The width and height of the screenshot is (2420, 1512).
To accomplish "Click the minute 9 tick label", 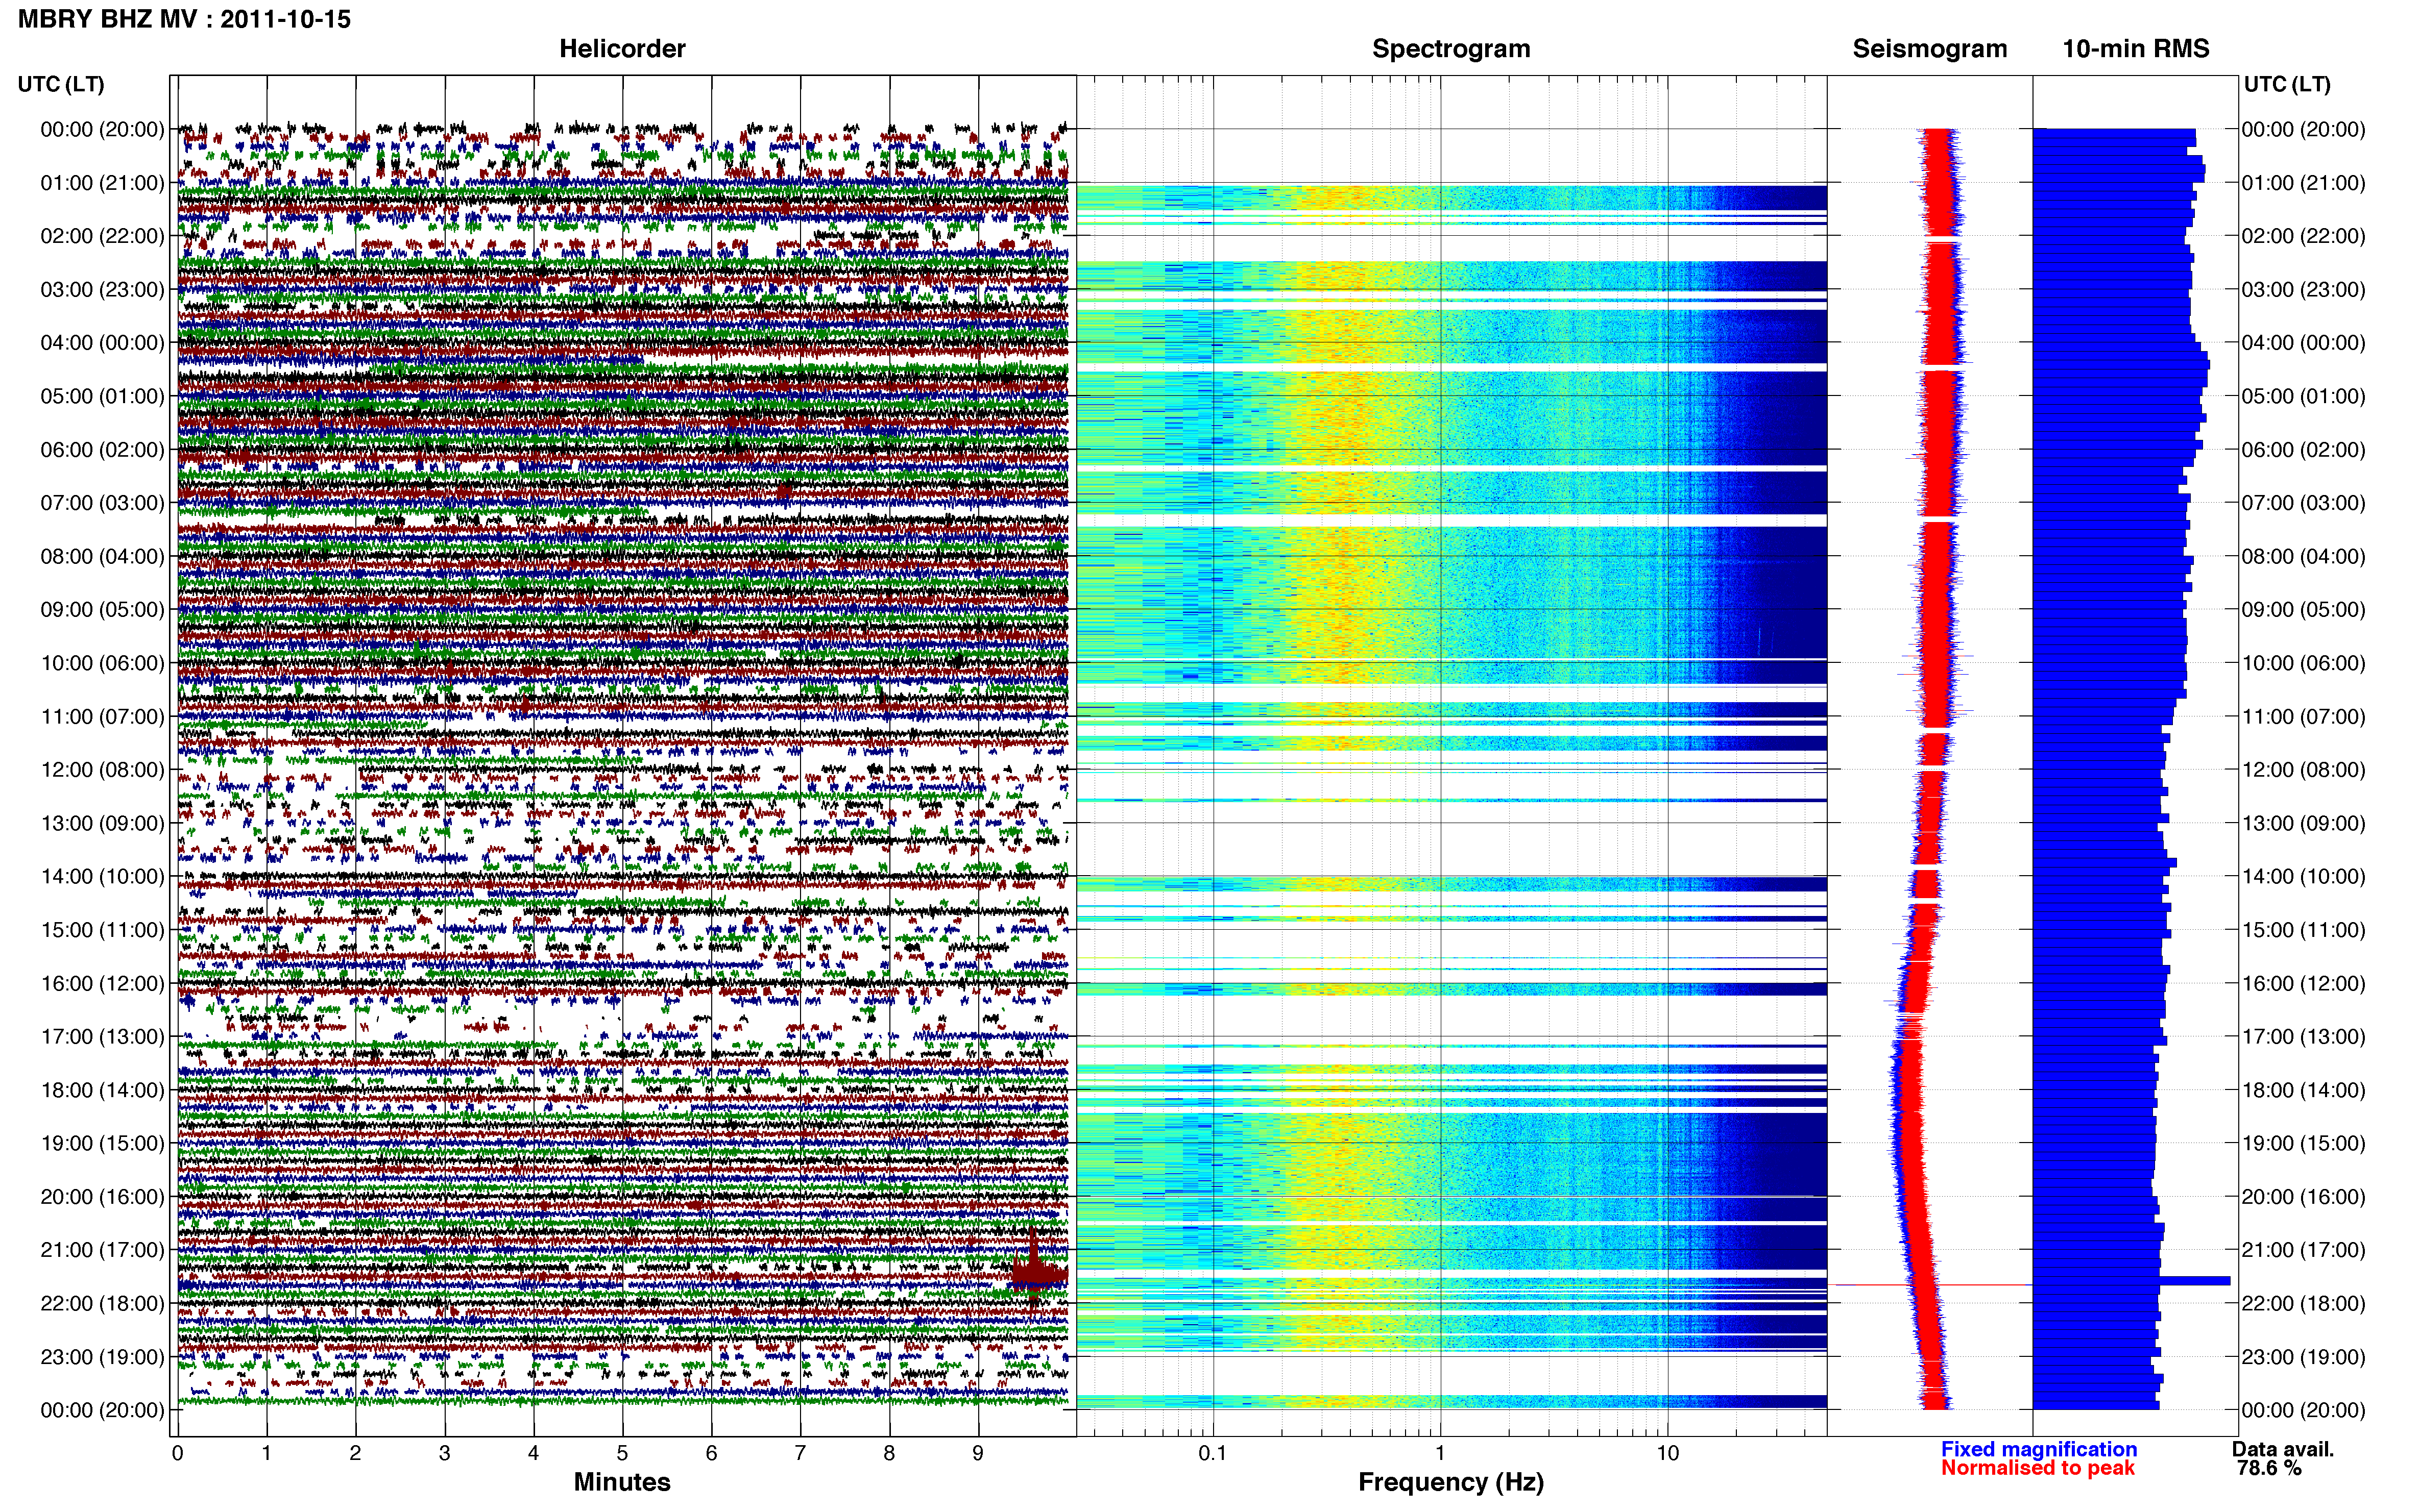I will tap(977, 1453).
